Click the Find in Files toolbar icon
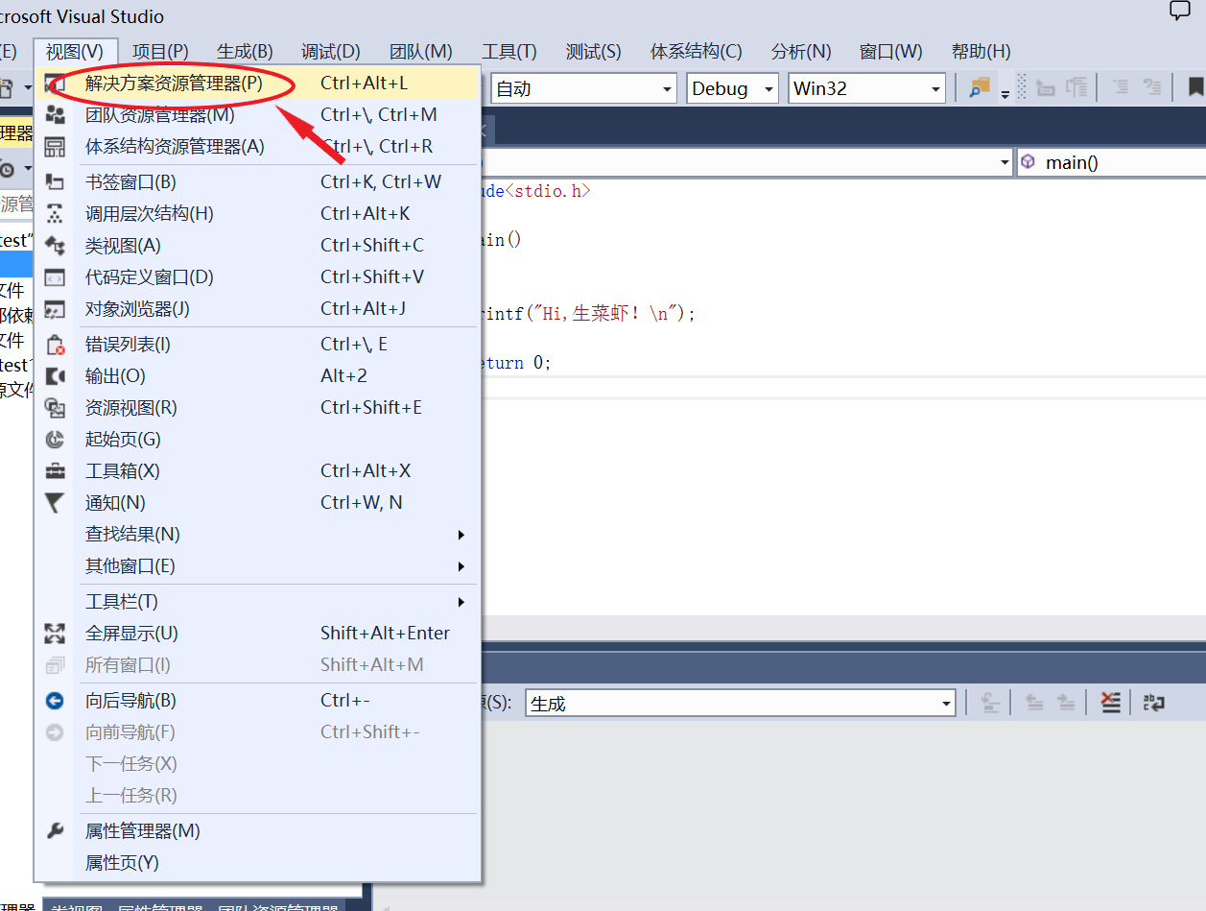1206x911 pixels. pos(979,88)
